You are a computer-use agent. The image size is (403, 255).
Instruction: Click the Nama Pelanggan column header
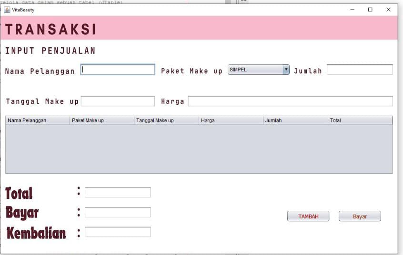pos(38,120)
